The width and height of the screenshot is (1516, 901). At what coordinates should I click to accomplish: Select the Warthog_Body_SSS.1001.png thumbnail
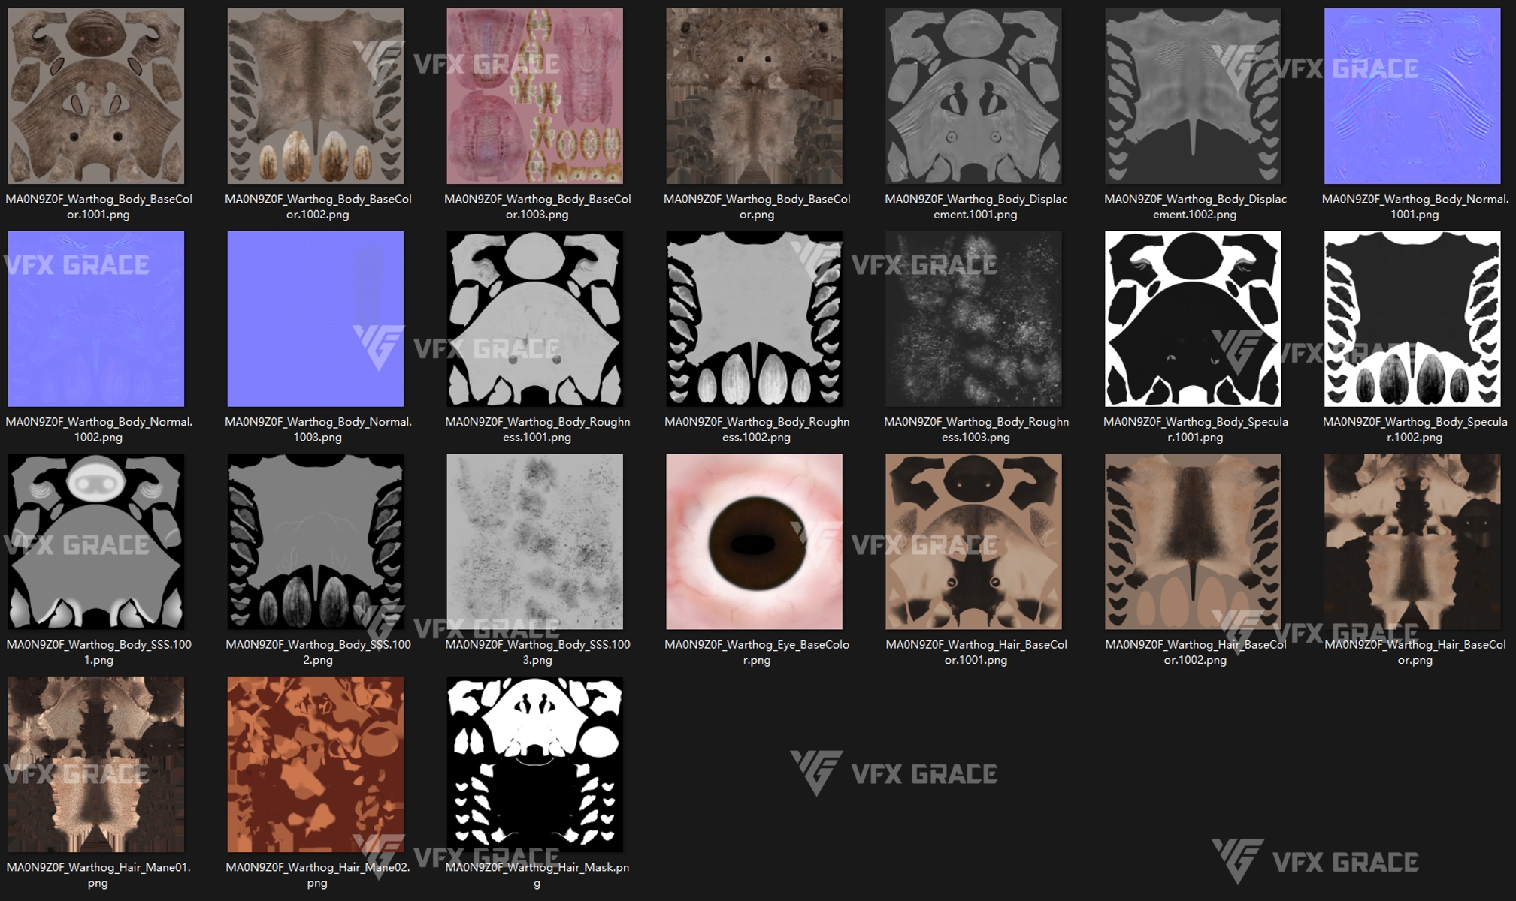[x=96, y=541]
